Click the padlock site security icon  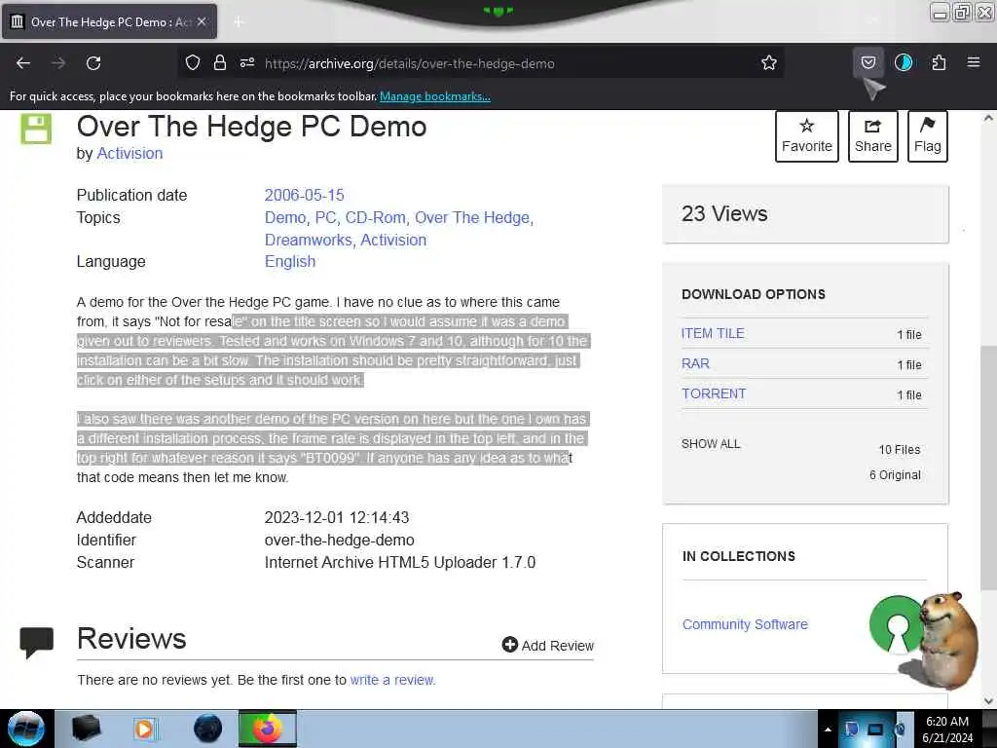[220, 62]
